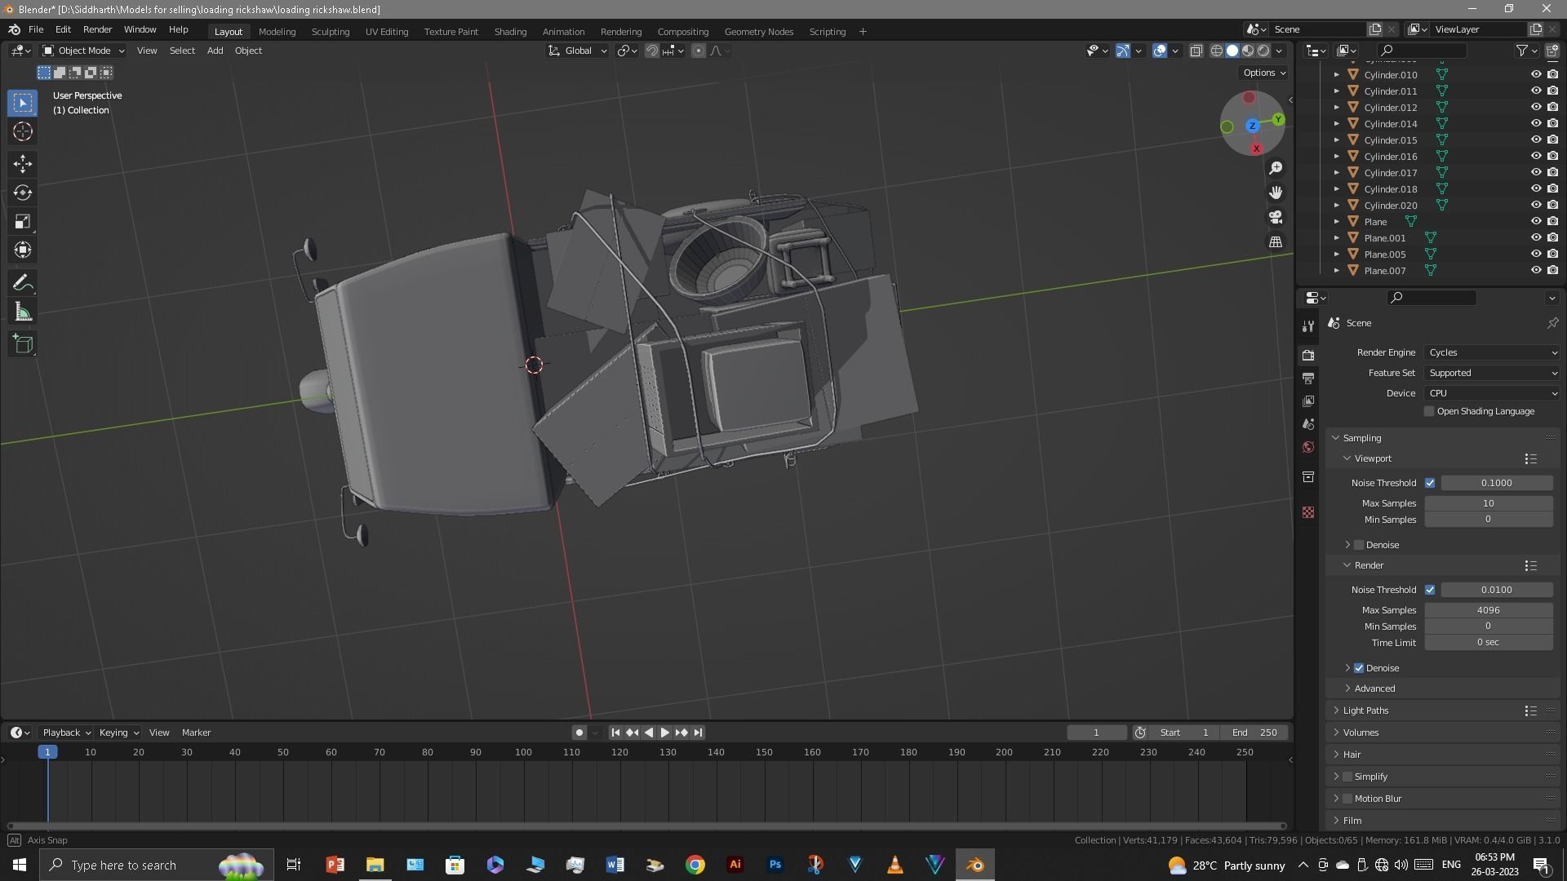The width and height of the screenshot is (1567, 881).
Task: Open the File menu
Action: pyautogui.click(x=36, y=29)
